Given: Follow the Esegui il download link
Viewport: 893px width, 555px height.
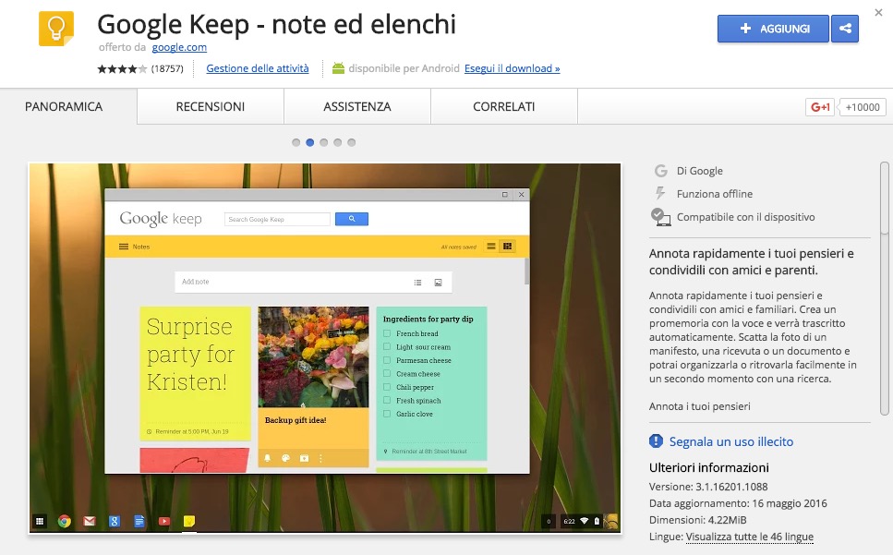Looking at the screenshot, I should 512,68.
